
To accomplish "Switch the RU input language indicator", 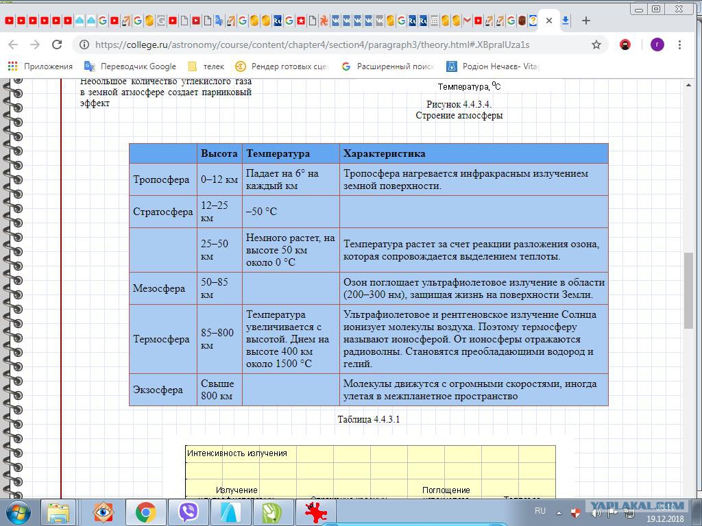I will 540,511.
